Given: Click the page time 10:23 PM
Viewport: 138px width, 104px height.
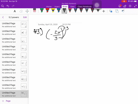Looking at the screenshot, I should [x=66, y=25].
